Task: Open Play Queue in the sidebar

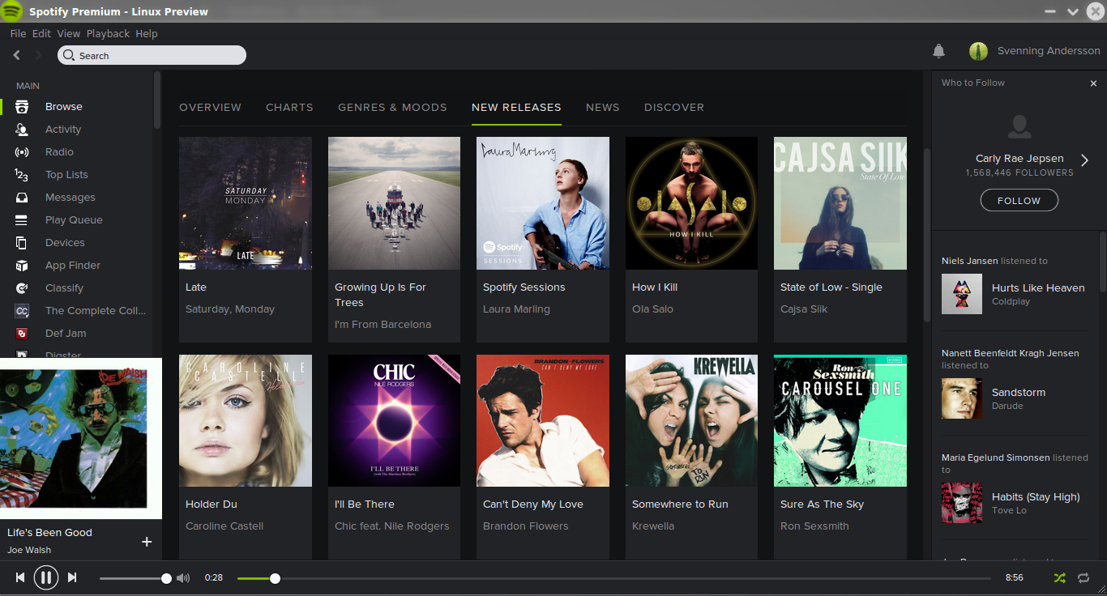Action: (74, 220)
